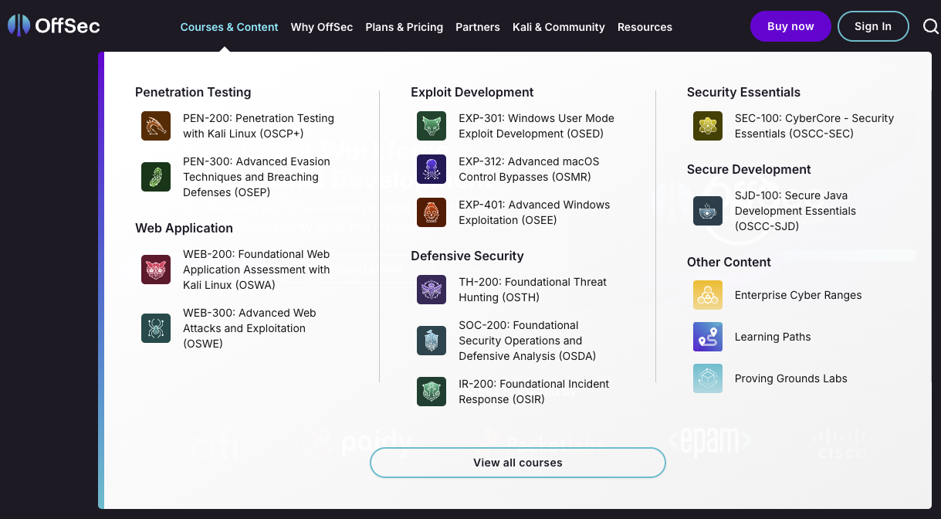Open the Plans & Pricing menu

click(x=404, y=27)
